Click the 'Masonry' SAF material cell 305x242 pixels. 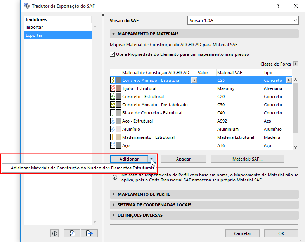tap(226, 88)
